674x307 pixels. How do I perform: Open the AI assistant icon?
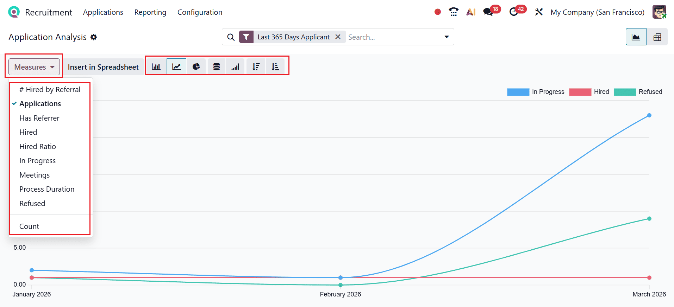tap(471, 12)
